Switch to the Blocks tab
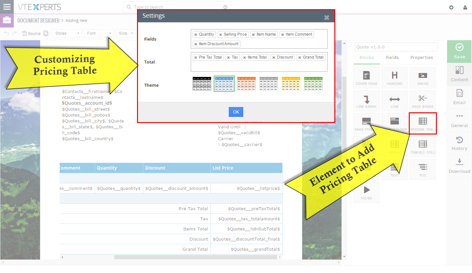The image size is (472, 273). (x=366, y=58)
